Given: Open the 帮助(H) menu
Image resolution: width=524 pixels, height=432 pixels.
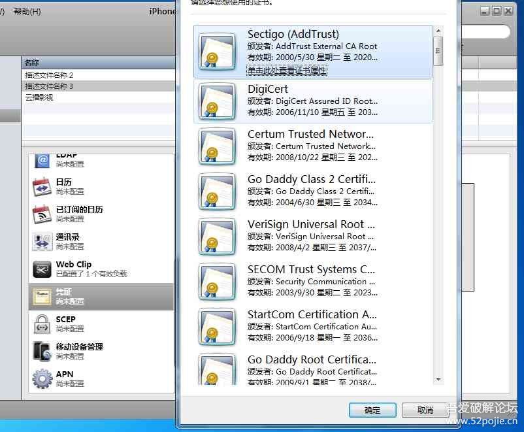Looking at the screenshot, I should pyautogui.click(x=27, y=12).
